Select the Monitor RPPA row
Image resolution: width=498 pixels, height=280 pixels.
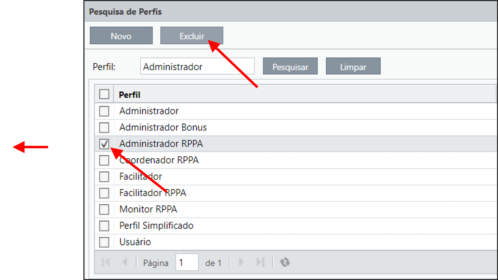click(x=296, y=209)
